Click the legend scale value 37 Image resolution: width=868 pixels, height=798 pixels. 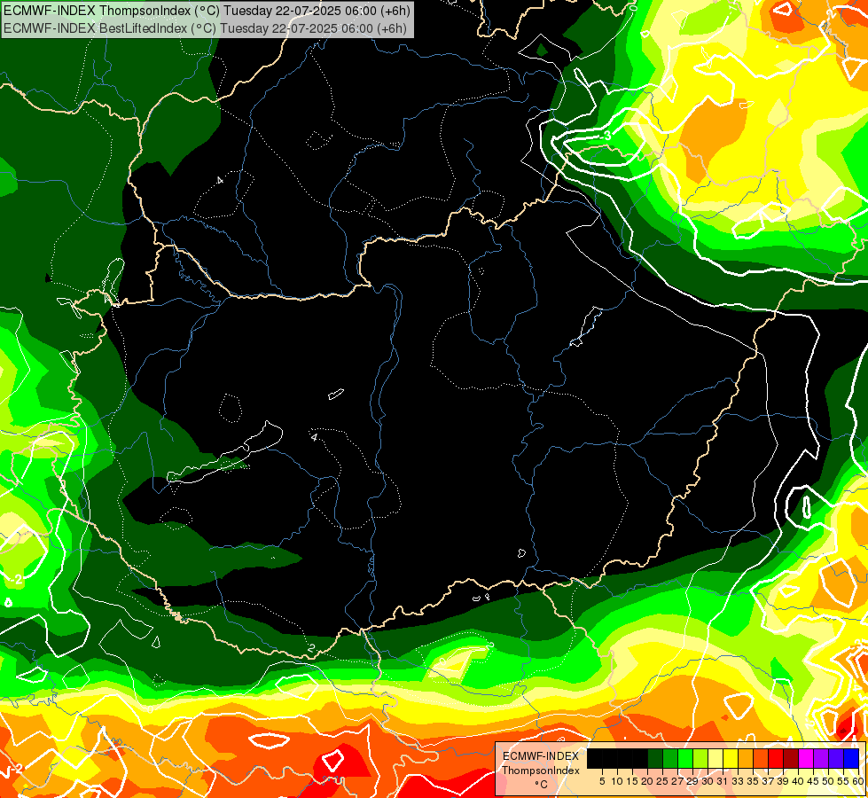[769, 781]
